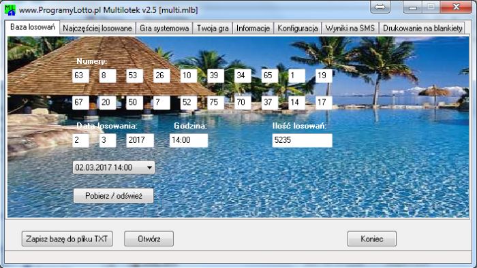
Task: Maximize the Multilotek window
Action: tap(431, 7)
